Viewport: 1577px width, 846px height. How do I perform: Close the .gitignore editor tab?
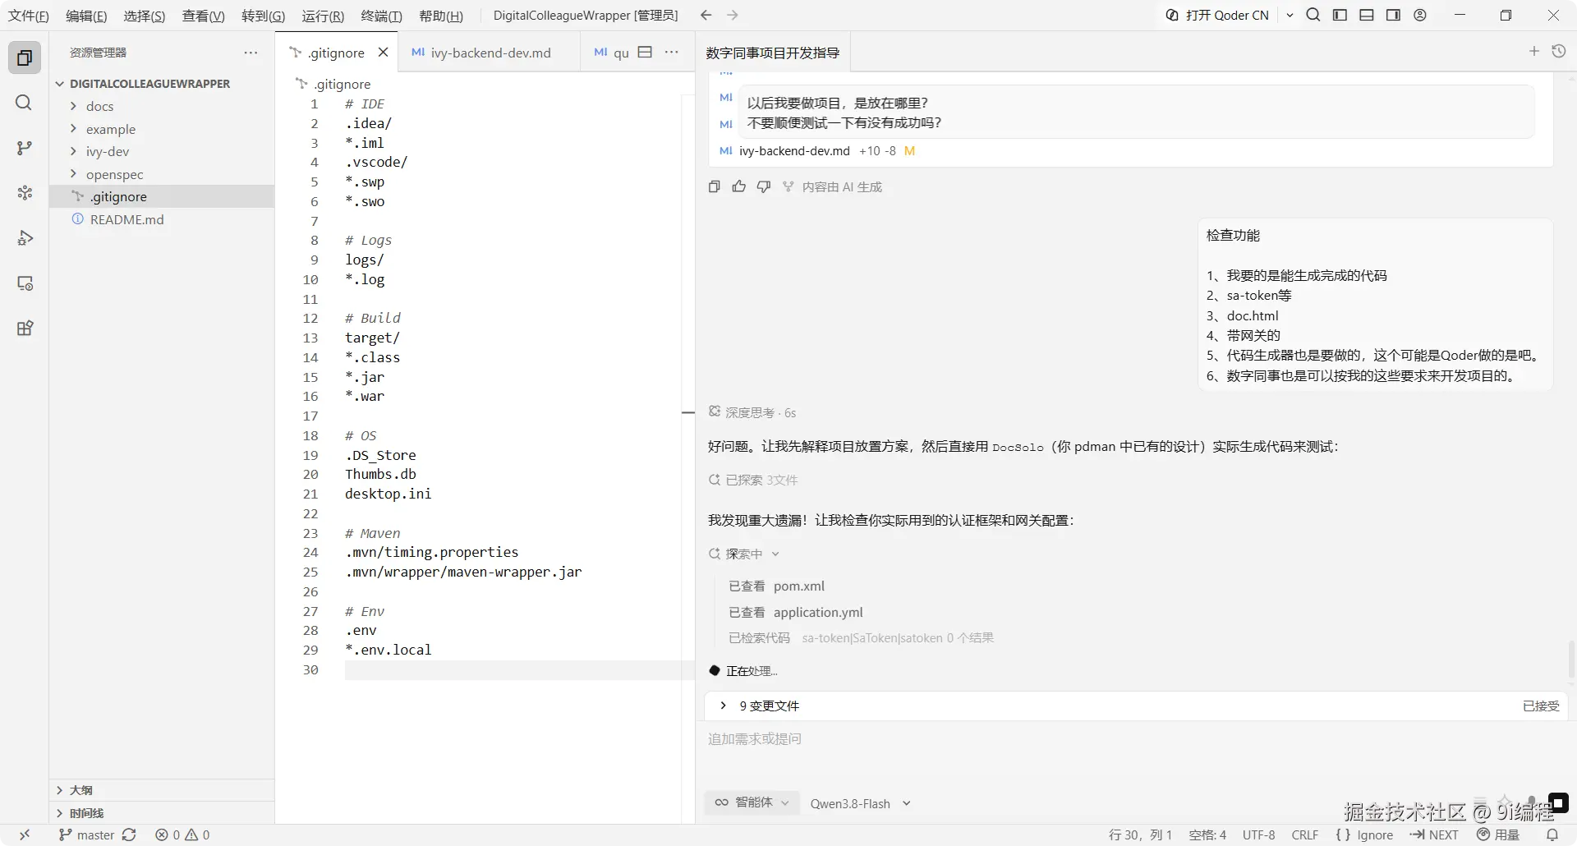[383, 53]
